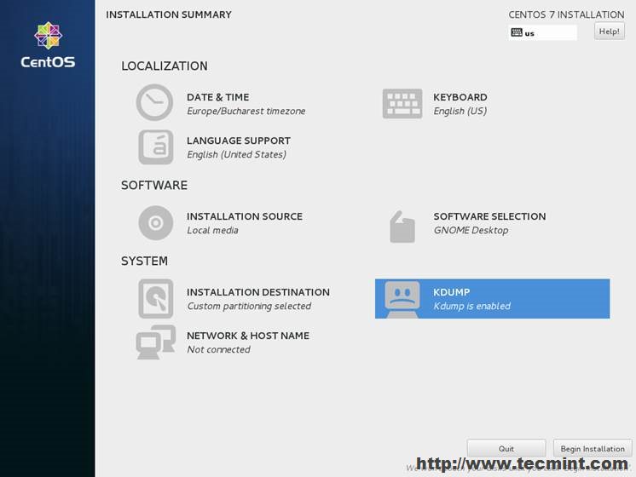This screenshot has width=636, height=477.
Task: Click Local media status text
Action: [212, 230]
